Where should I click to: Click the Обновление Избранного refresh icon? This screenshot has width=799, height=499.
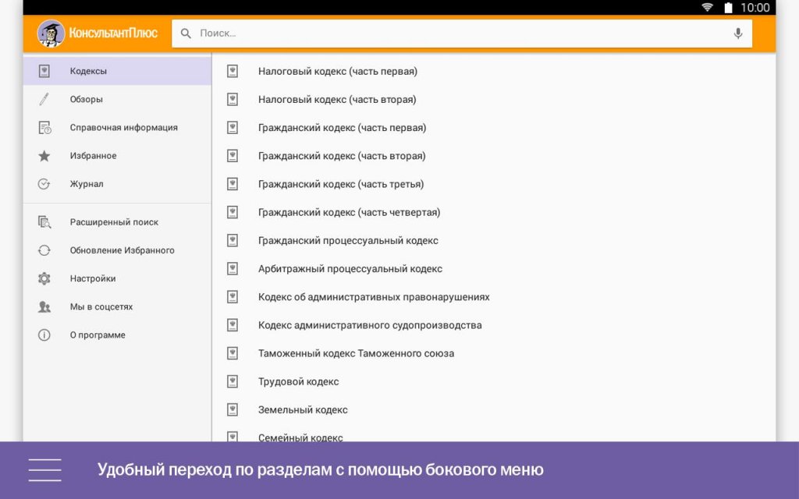(x=44, y=250)
